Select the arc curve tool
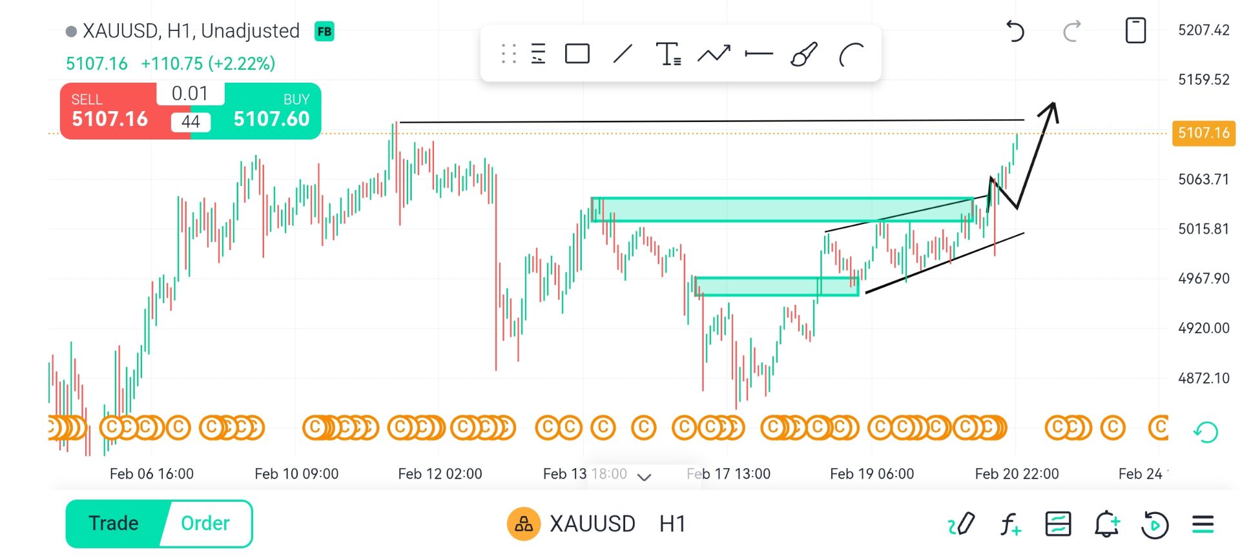The image size is (1240, 558). pos(851,54)
